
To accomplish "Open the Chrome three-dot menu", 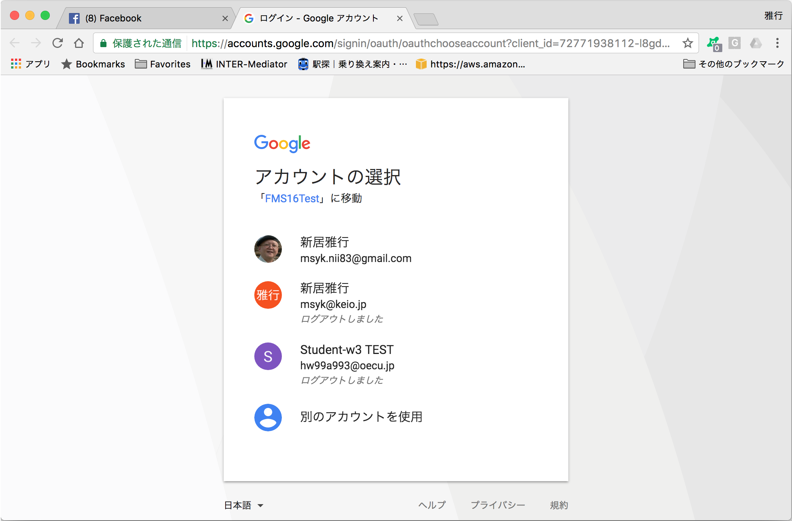I will tap(777, 43).
